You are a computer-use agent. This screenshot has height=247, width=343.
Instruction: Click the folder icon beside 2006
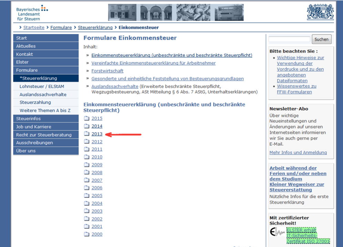(x=87, y=188)
